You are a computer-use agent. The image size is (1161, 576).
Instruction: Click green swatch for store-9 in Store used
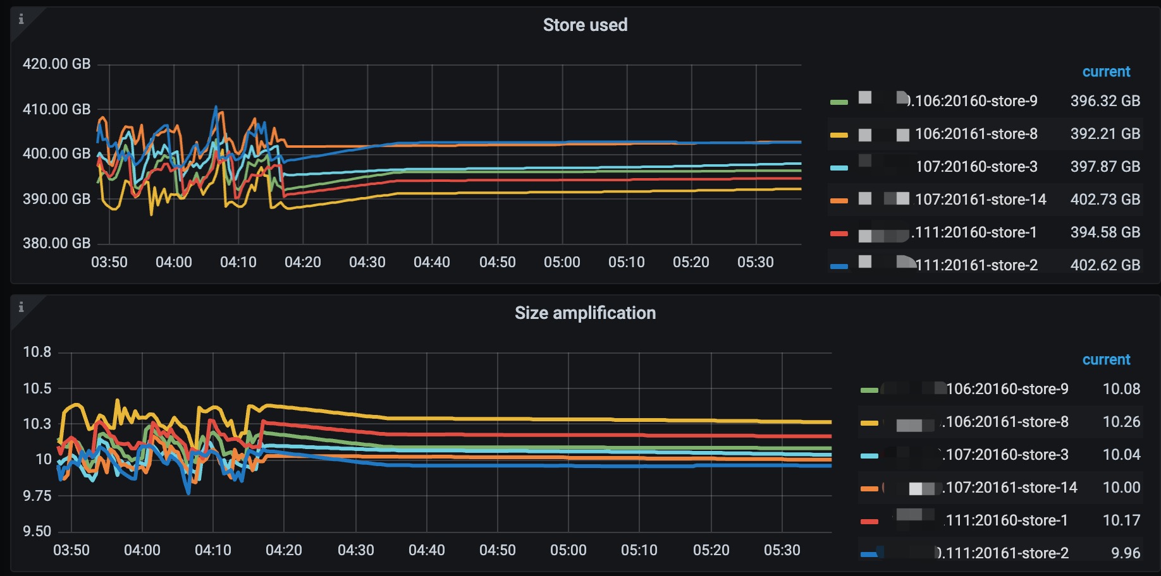click(x=838, y=102)
